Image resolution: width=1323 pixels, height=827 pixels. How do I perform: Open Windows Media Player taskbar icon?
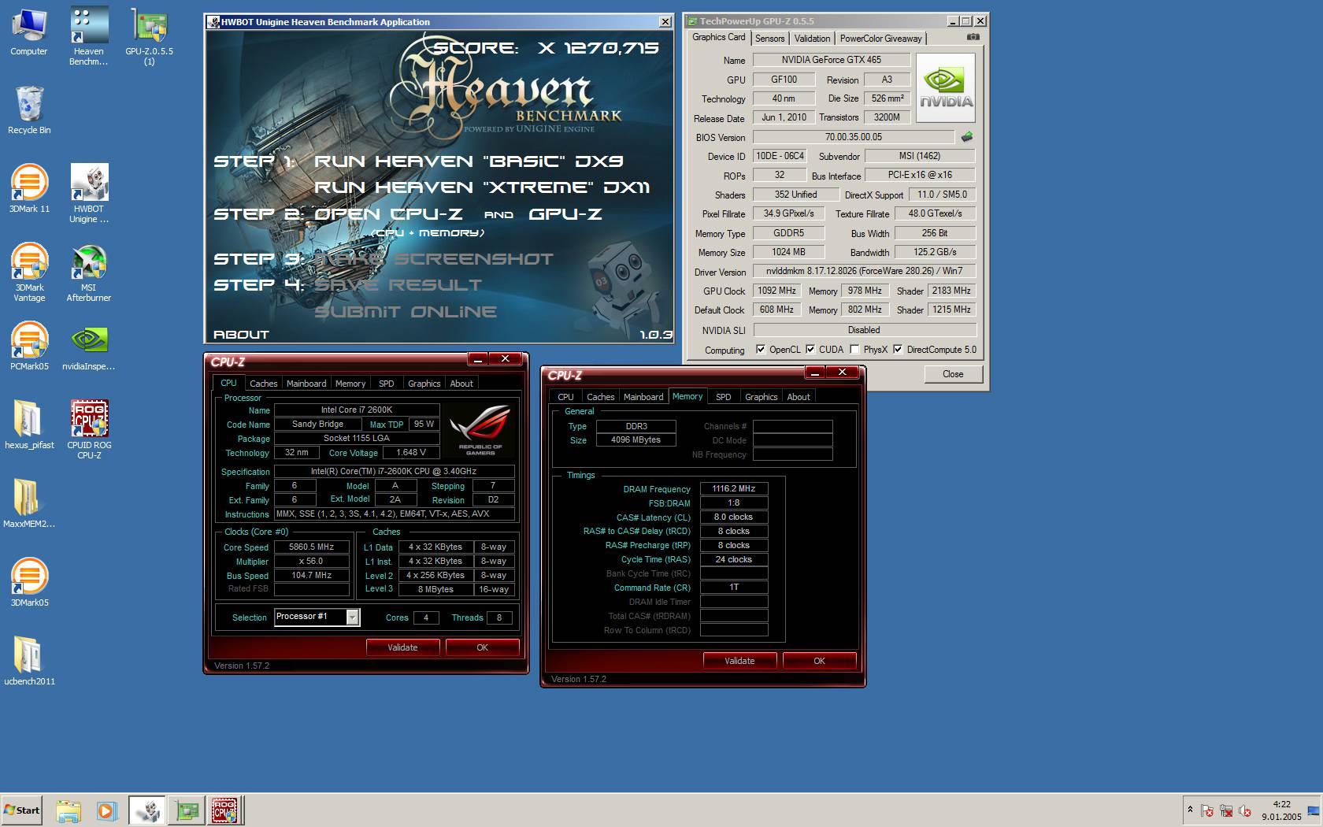[x=106, y=810]
